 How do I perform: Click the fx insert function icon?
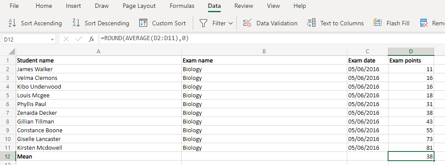click(91, 39)
